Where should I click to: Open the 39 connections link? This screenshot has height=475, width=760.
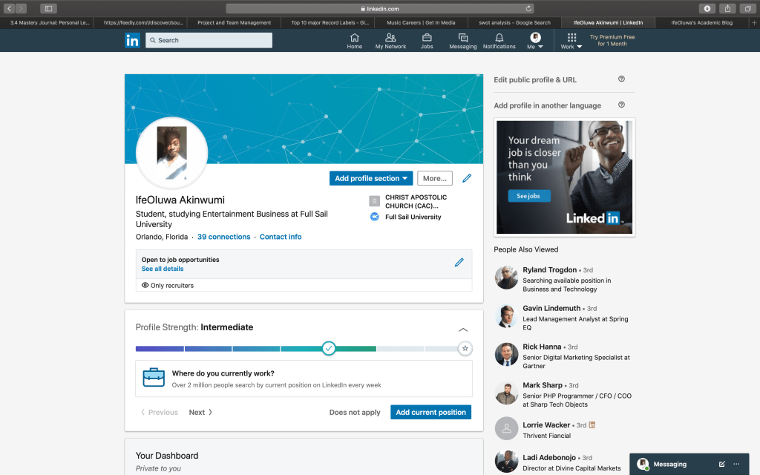click(223, 237)
